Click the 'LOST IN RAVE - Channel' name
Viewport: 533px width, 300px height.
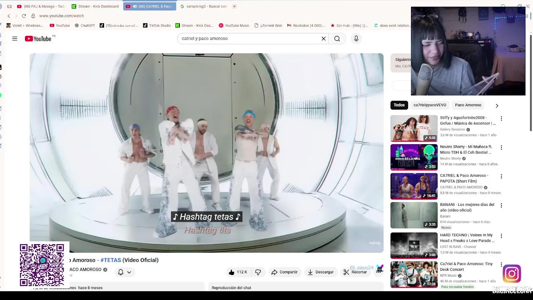tap(458, 247)
